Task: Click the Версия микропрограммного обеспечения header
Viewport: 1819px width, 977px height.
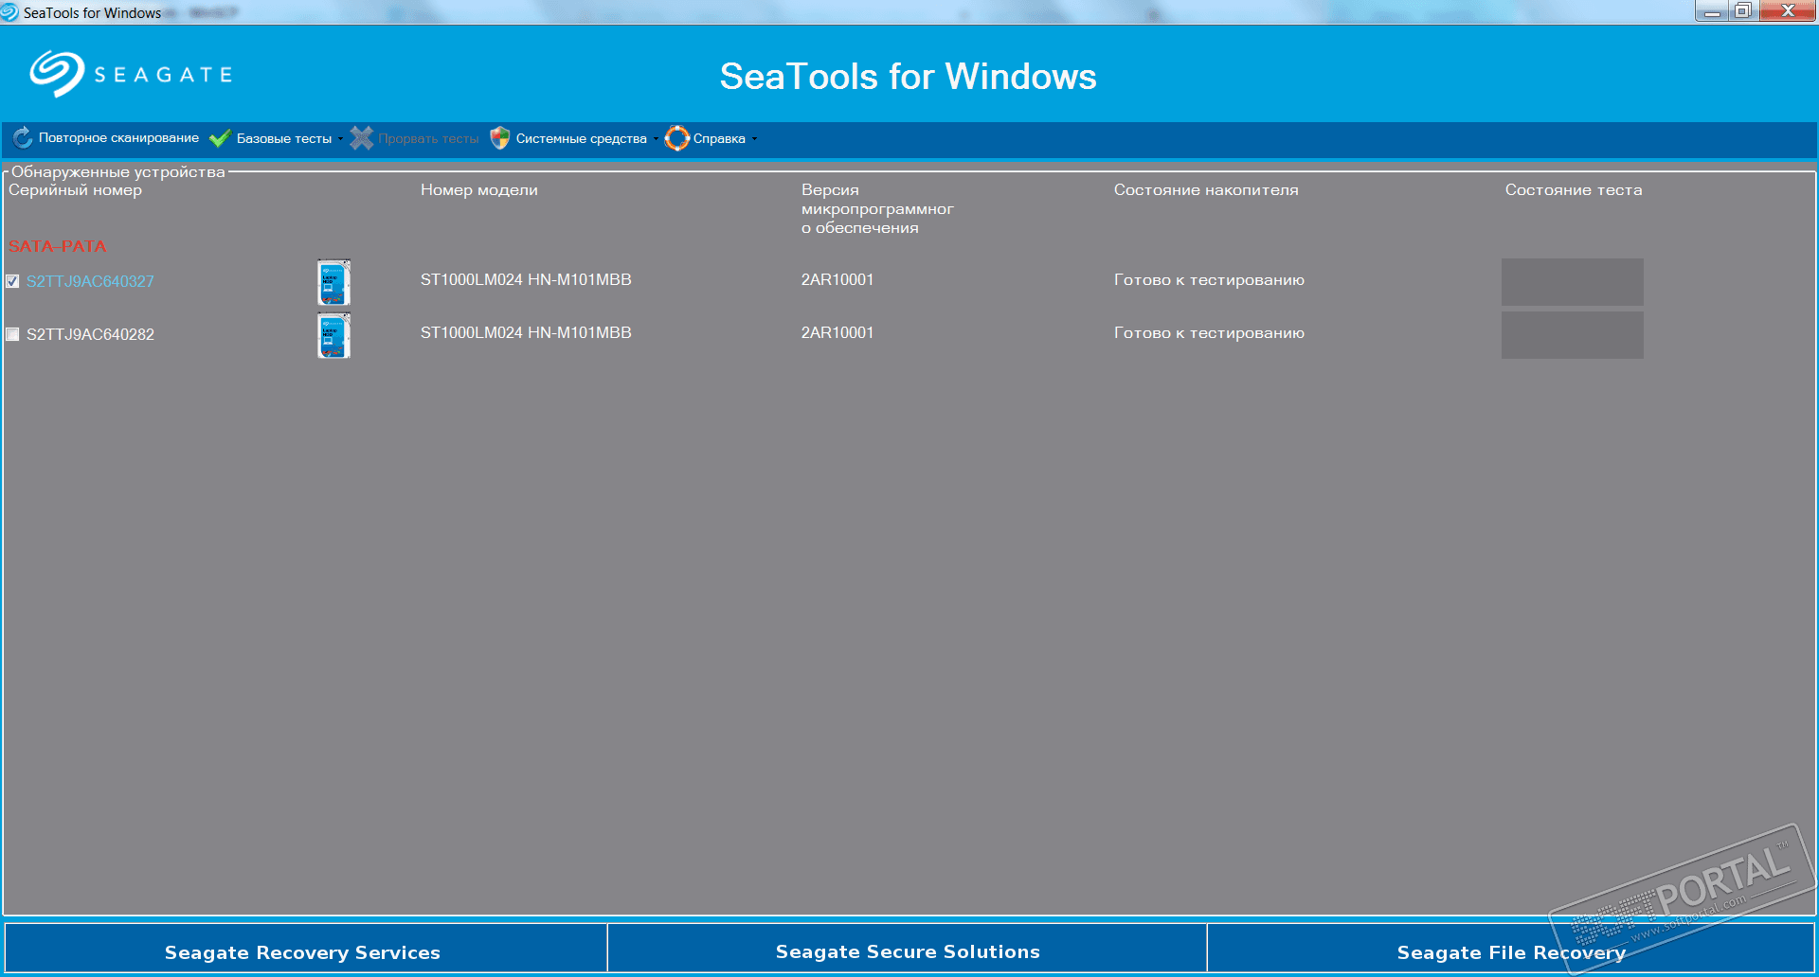Action: 877,209
